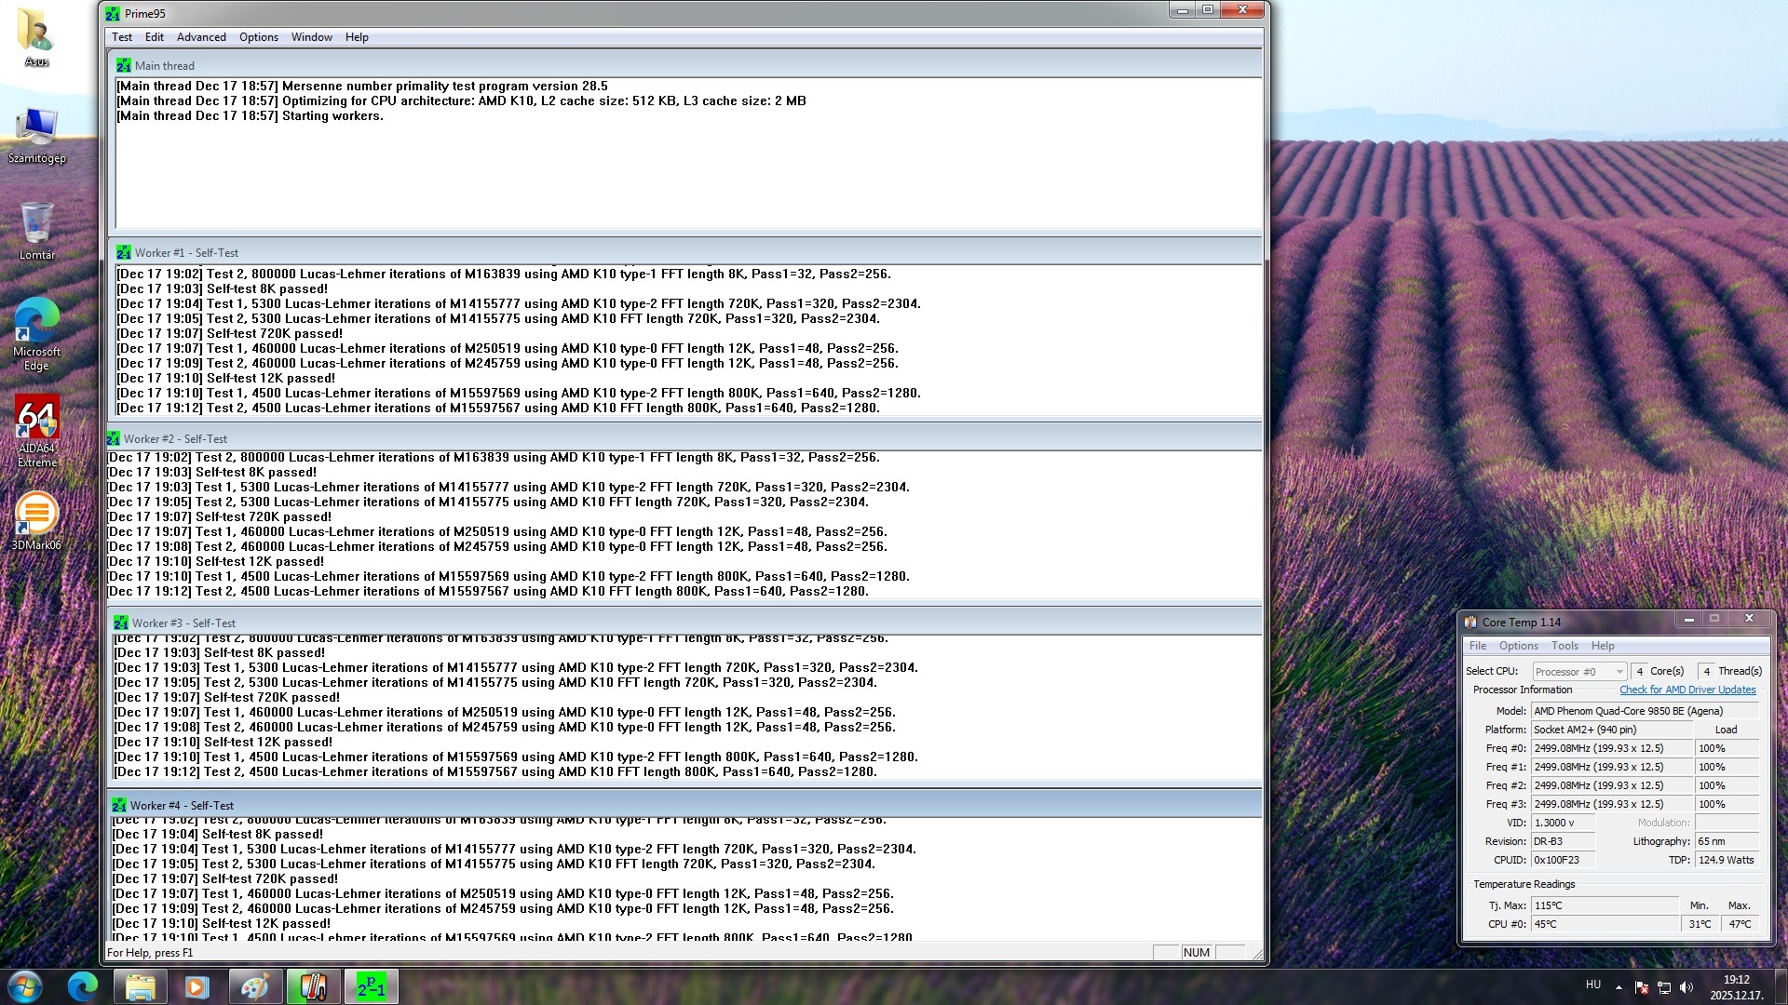Open the volume icon in system tray
The width and height of the screenshot is (1788, 1005).
pyautogui.click(x=1686, y=986)
